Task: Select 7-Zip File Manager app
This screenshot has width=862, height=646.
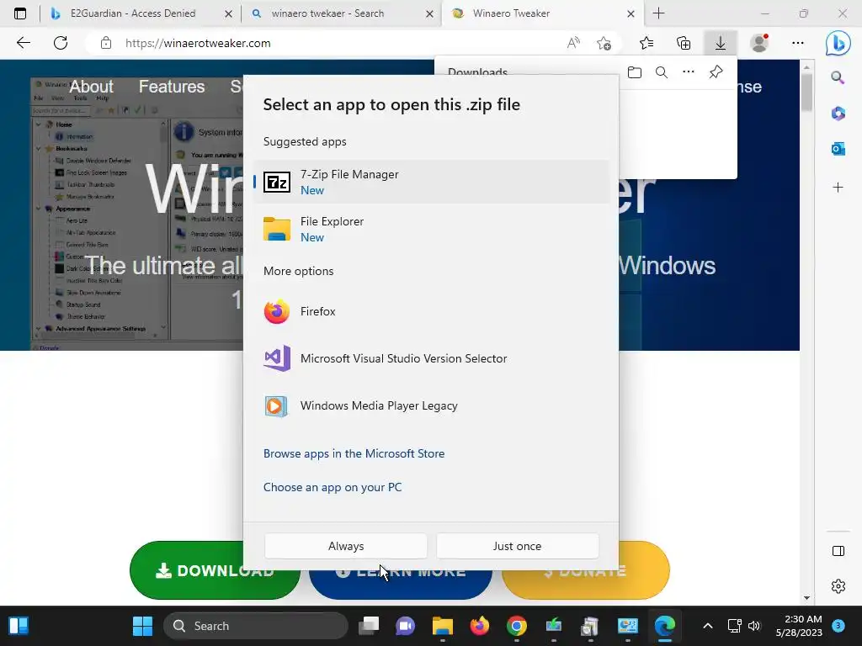Action: (432, 182)
